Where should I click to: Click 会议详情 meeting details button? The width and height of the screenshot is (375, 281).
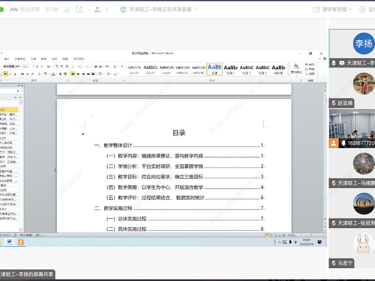[26, 9]
